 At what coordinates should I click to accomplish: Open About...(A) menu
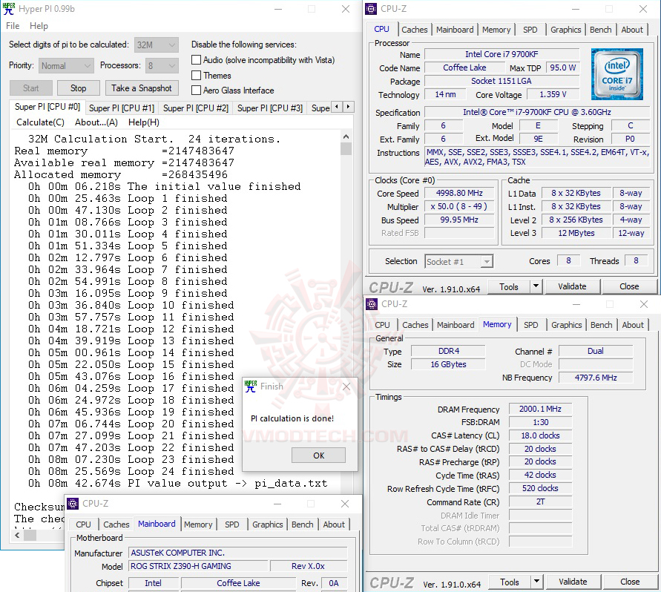tap(96, 122)
